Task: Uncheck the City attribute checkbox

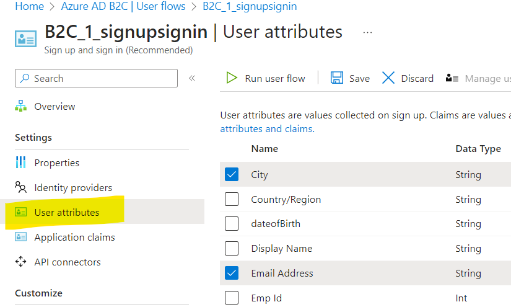Action: pyautogui.click(x=232, y=174)
